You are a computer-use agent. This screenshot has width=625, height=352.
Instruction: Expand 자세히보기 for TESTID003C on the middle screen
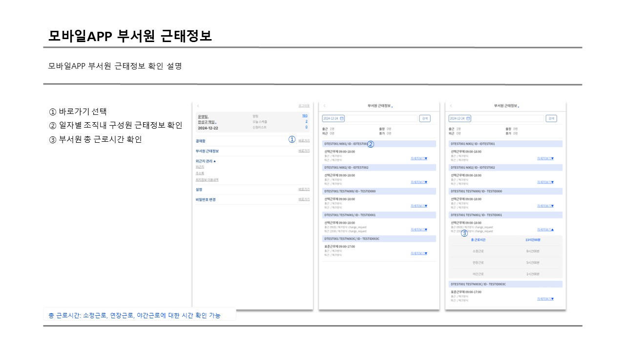pyautogui.click(x=419, y=253)
